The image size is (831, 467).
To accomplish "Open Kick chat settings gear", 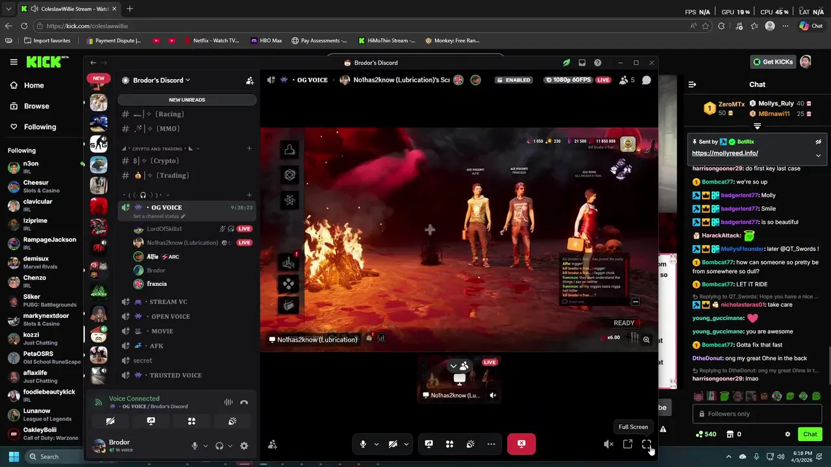I will pyautogui.click(x=788, y=435).
